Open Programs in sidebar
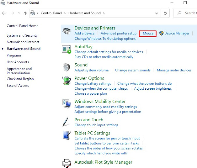 pos(14,55)
